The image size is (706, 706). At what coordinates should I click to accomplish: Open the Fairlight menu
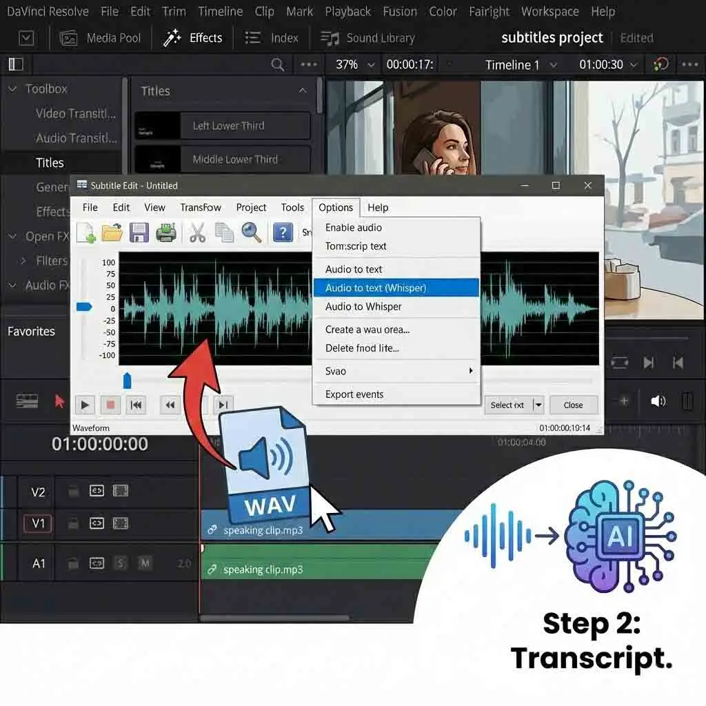pyautogui.click(x=490, y=11)
